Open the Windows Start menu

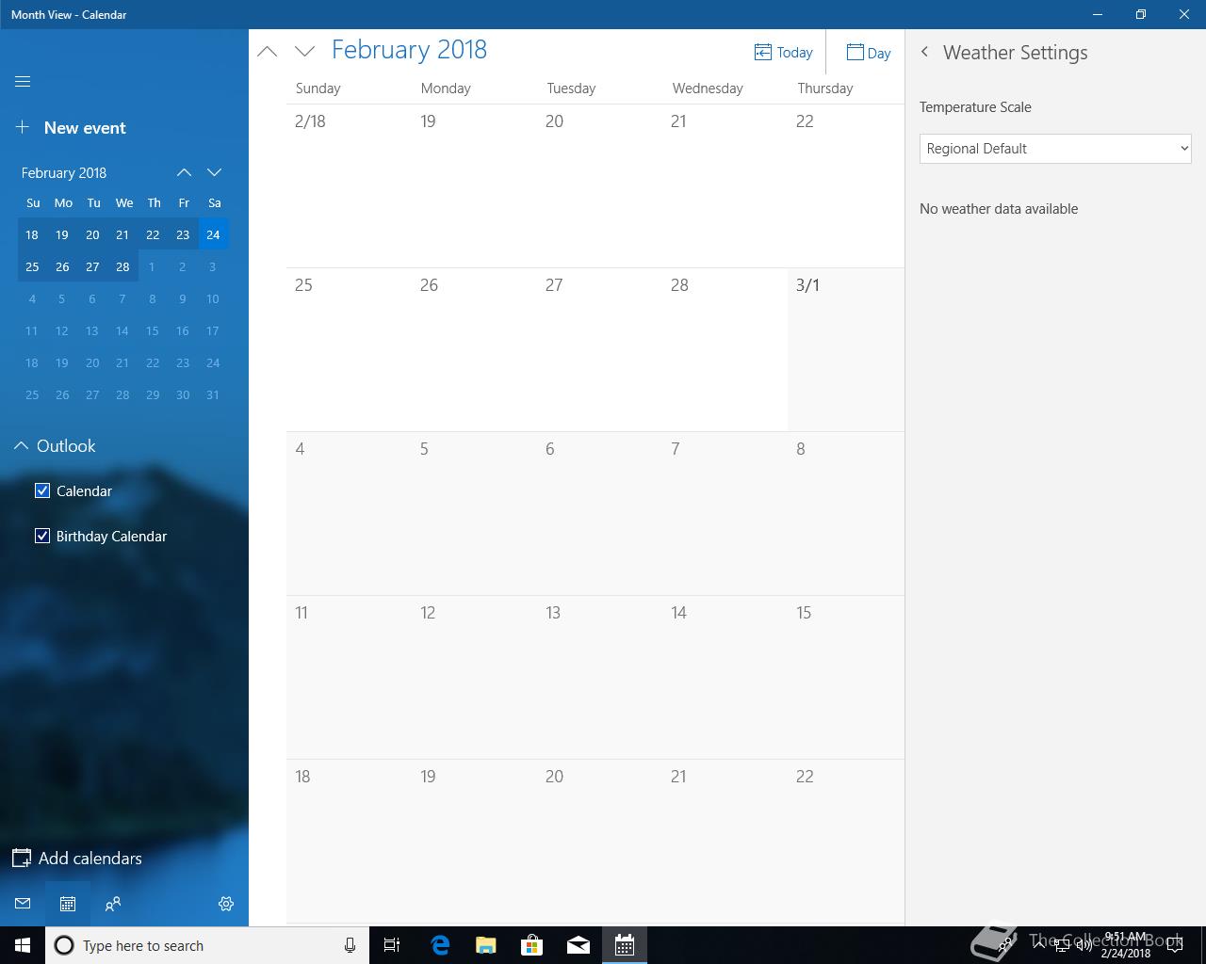point(23,945)
